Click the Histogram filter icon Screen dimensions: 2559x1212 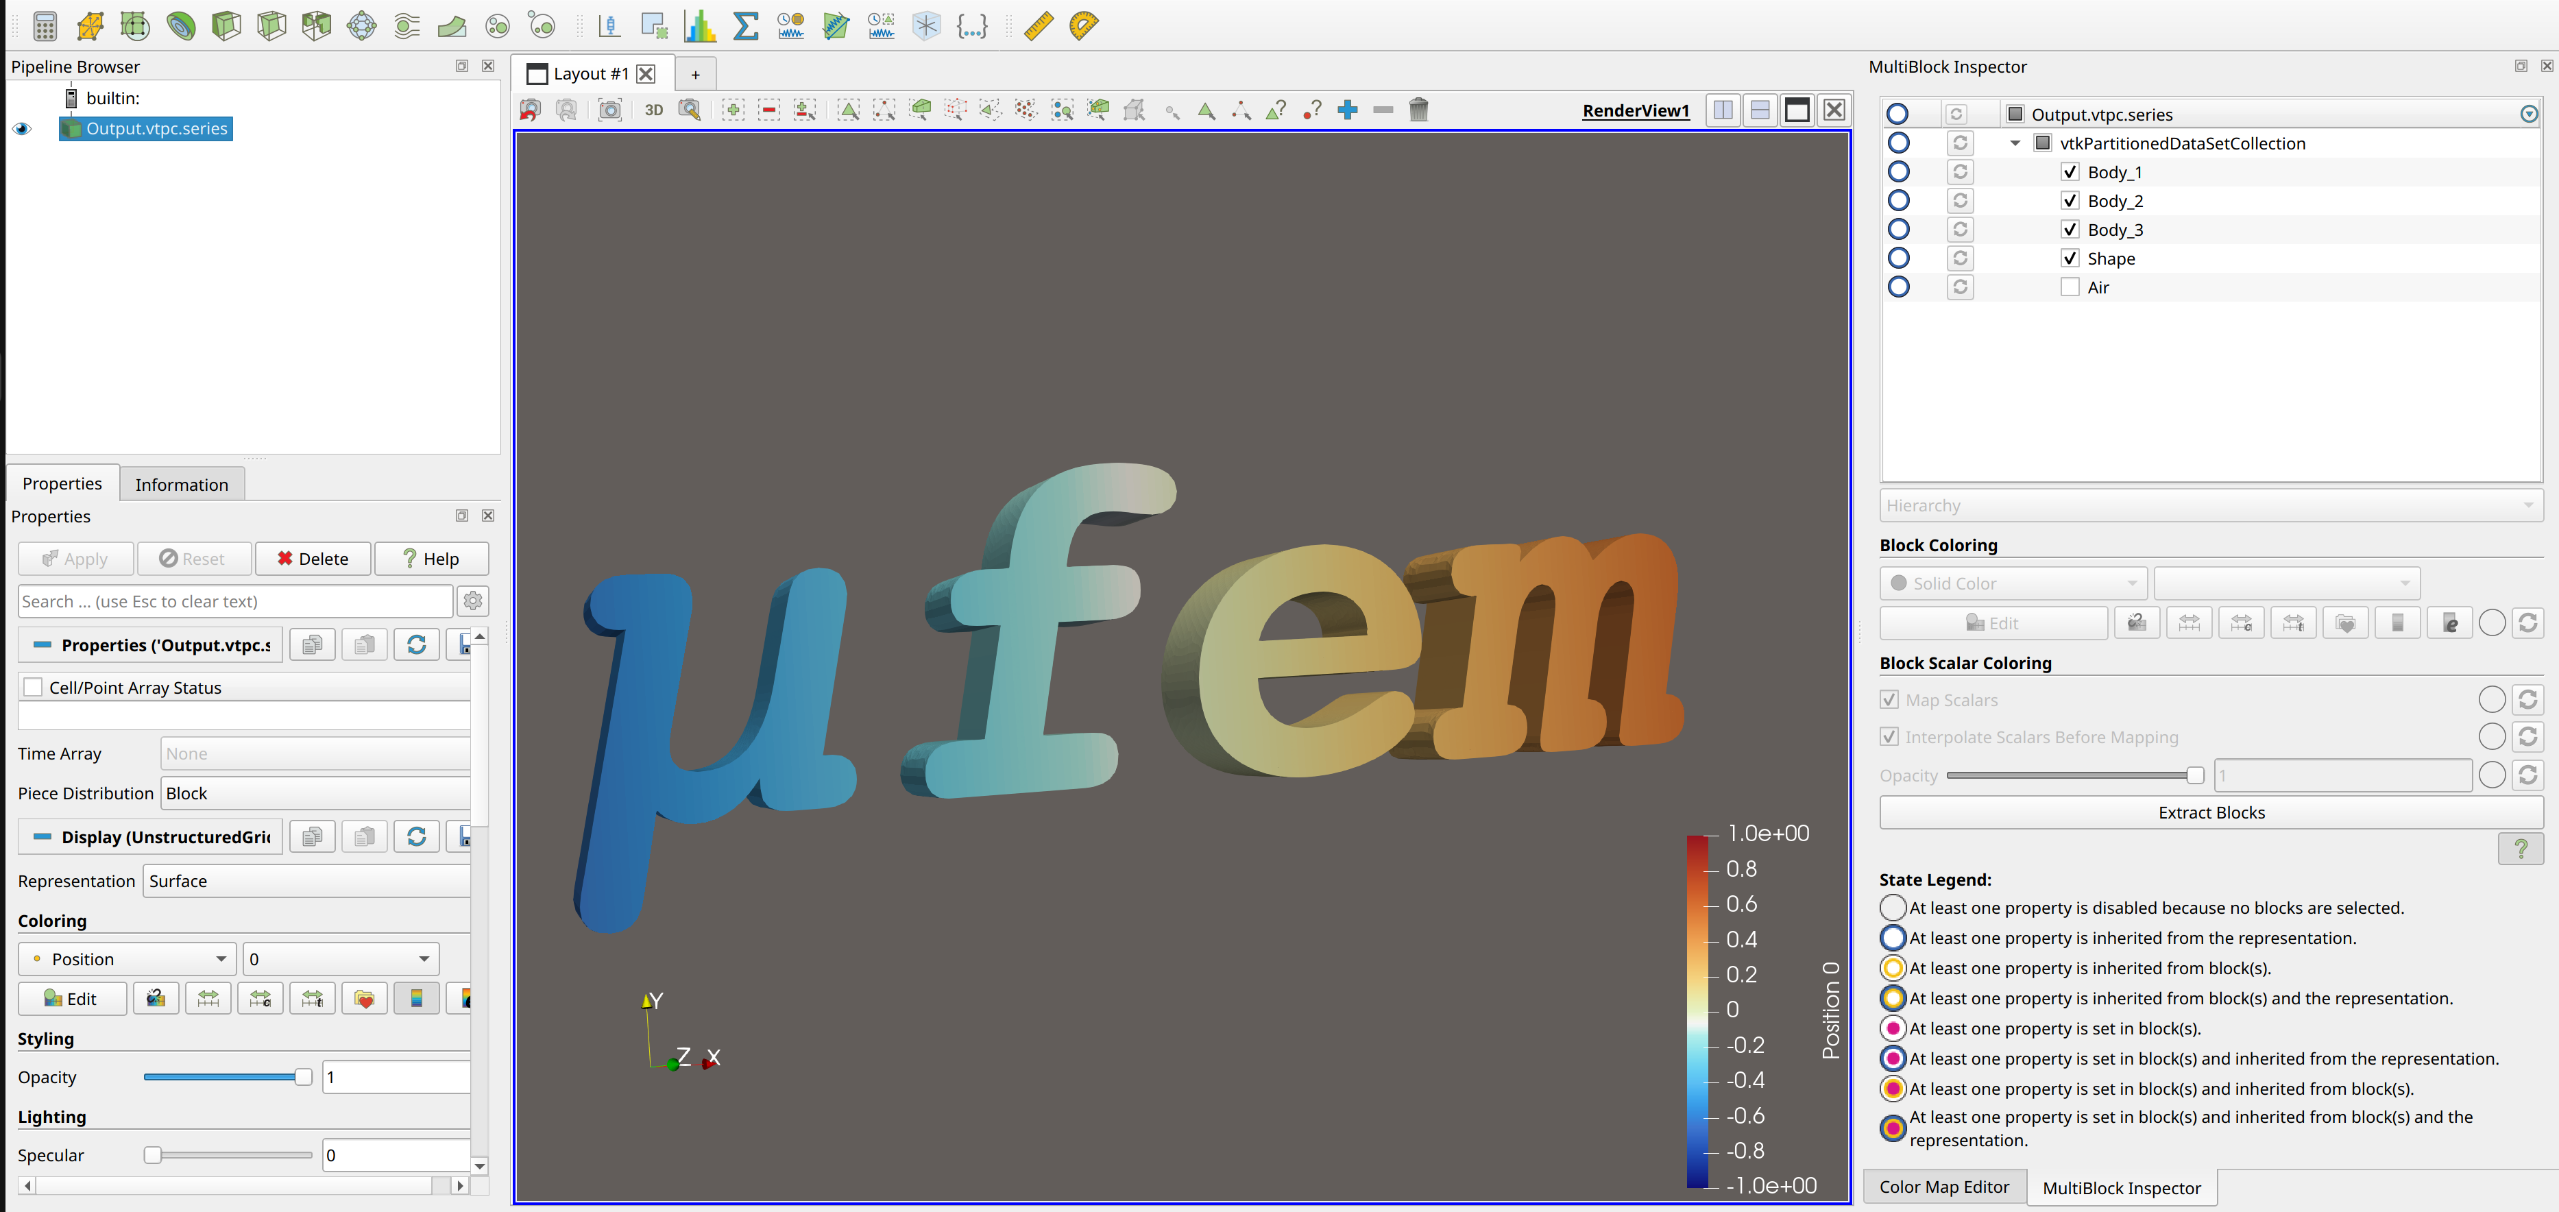pos(701,25)
